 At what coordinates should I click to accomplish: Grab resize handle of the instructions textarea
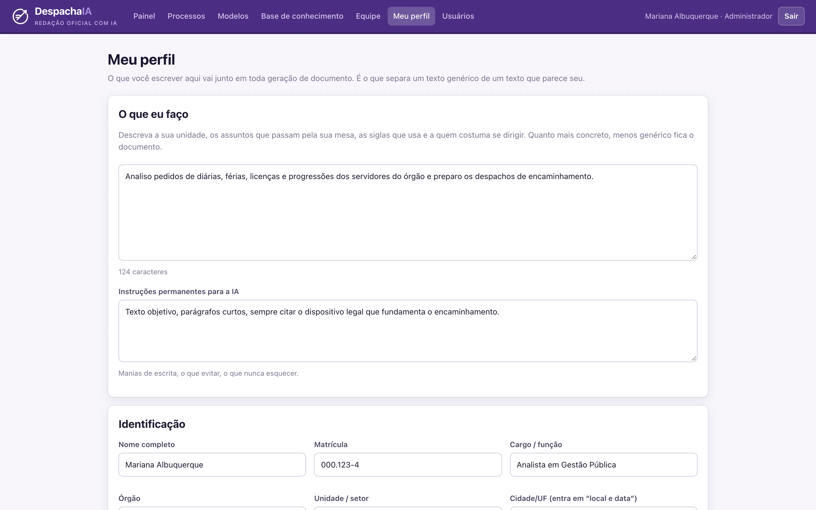[694, 358]
